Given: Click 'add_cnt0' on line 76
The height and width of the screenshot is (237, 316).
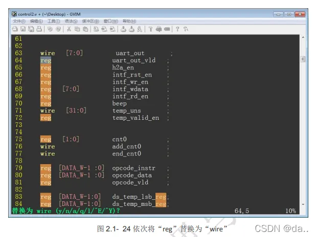Looking at the screenshot, I should pos(127,146).
